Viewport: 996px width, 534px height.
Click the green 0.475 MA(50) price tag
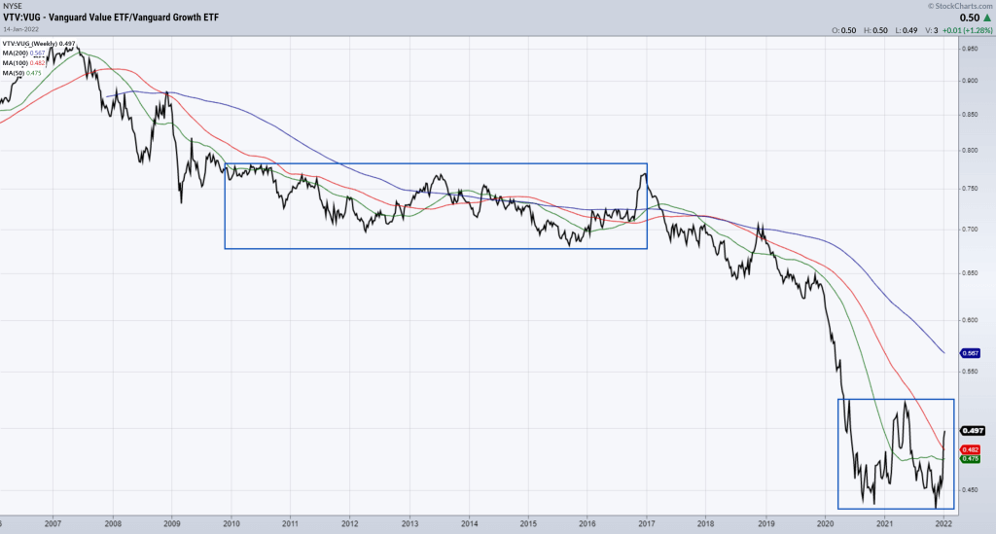970,458
